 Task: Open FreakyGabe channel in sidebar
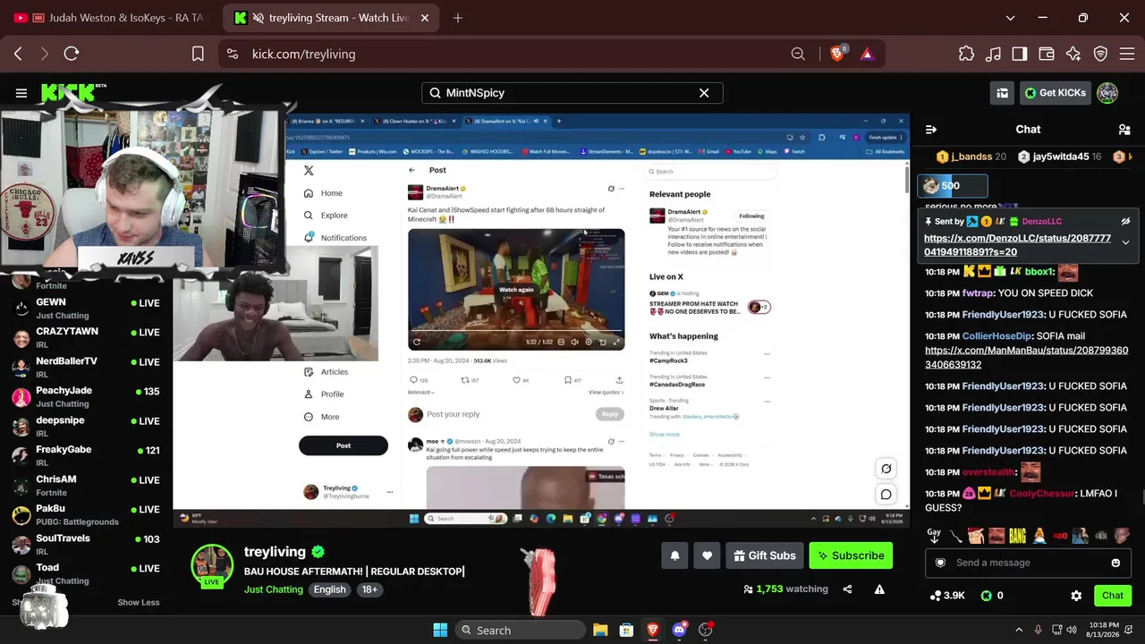[85, 456]
